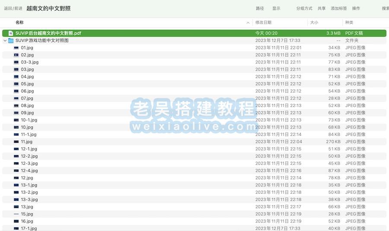Click the image icon of 12-4.jpg

(16, 170)
